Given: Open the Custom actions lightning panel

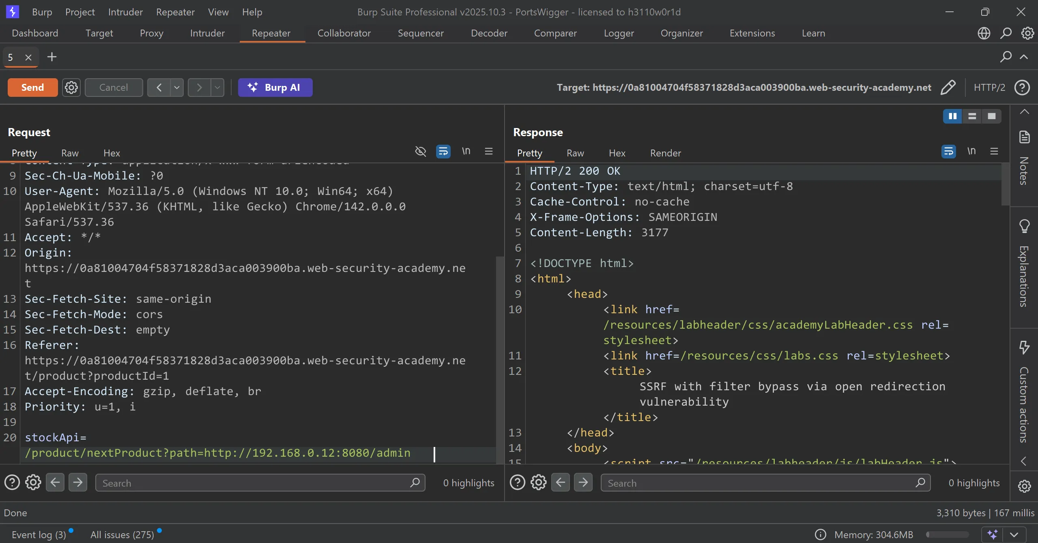Looking at the screenshot, I should (1024, 347).
